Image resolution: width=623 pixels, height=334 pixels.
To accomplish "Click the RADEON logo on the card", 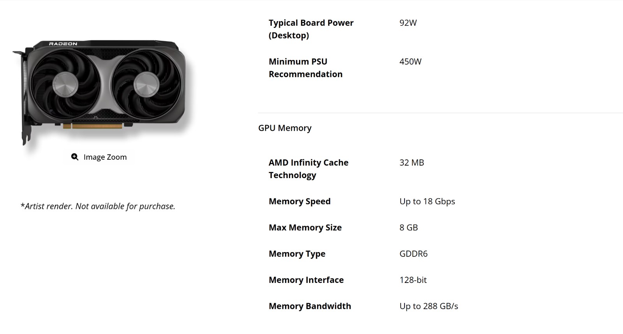I will coord(63,44).
